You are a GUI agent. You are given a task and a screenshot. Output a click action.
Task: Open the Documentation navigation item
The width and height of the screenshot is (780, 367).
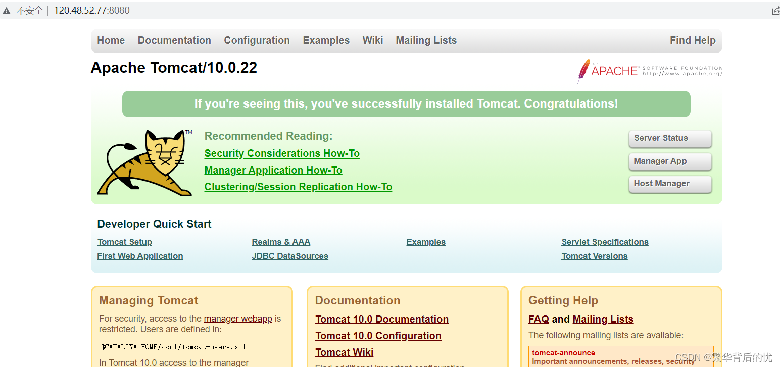[174, 40]
